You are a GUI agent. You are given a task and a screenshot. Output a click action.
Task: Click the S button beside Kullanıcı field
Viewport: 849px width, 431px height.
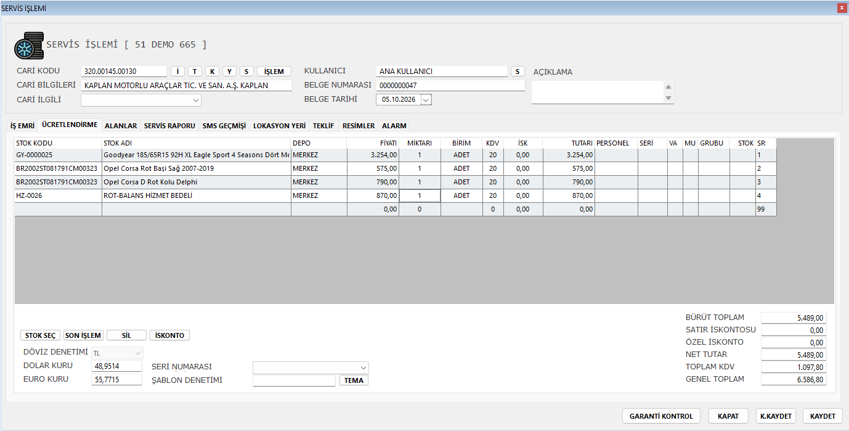tap(518, 72)
